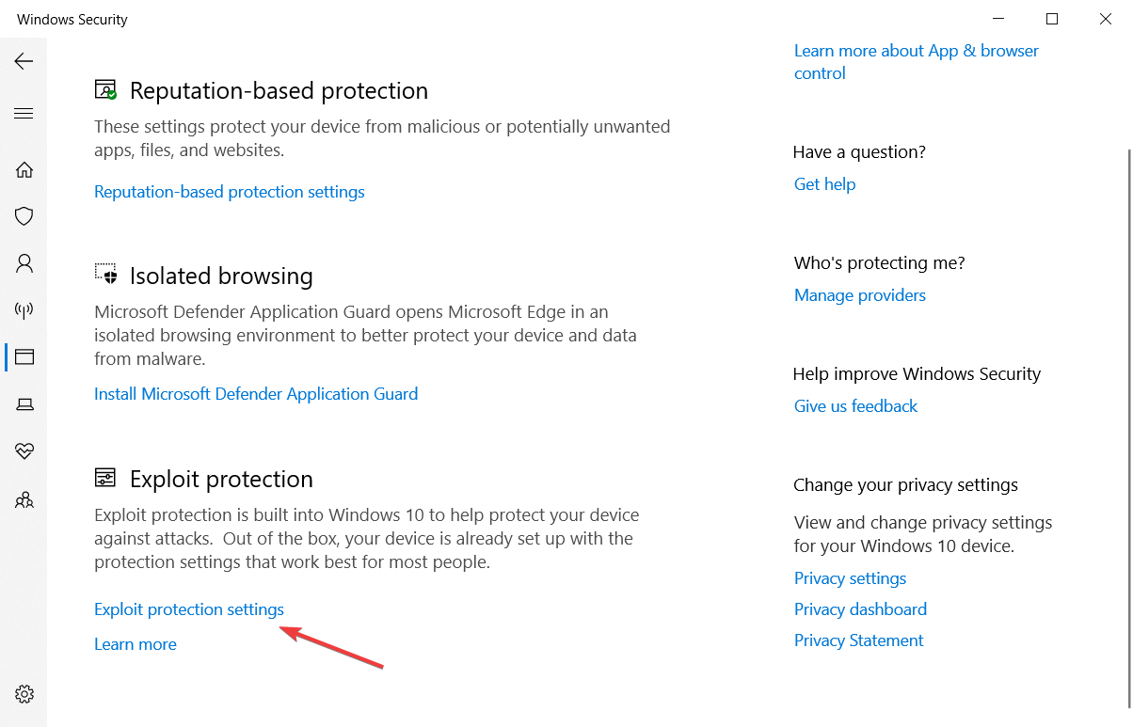The image size is (1133, 727).
Task: Select App & browser control sidebar icon
Action: click(x=24, y=357)
